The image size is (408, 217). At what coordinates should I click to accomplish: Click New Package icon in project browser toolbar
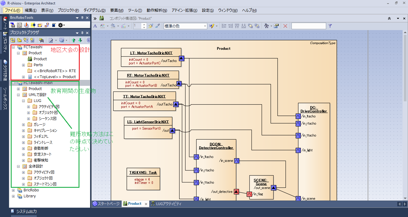19,40
